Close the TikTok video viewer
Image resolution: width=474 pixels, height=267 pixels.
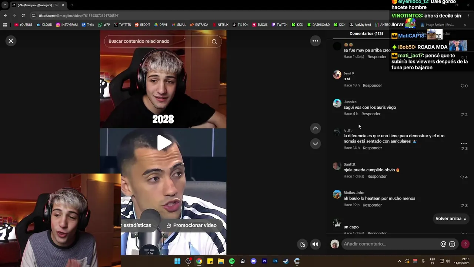[x=11, y=41]
